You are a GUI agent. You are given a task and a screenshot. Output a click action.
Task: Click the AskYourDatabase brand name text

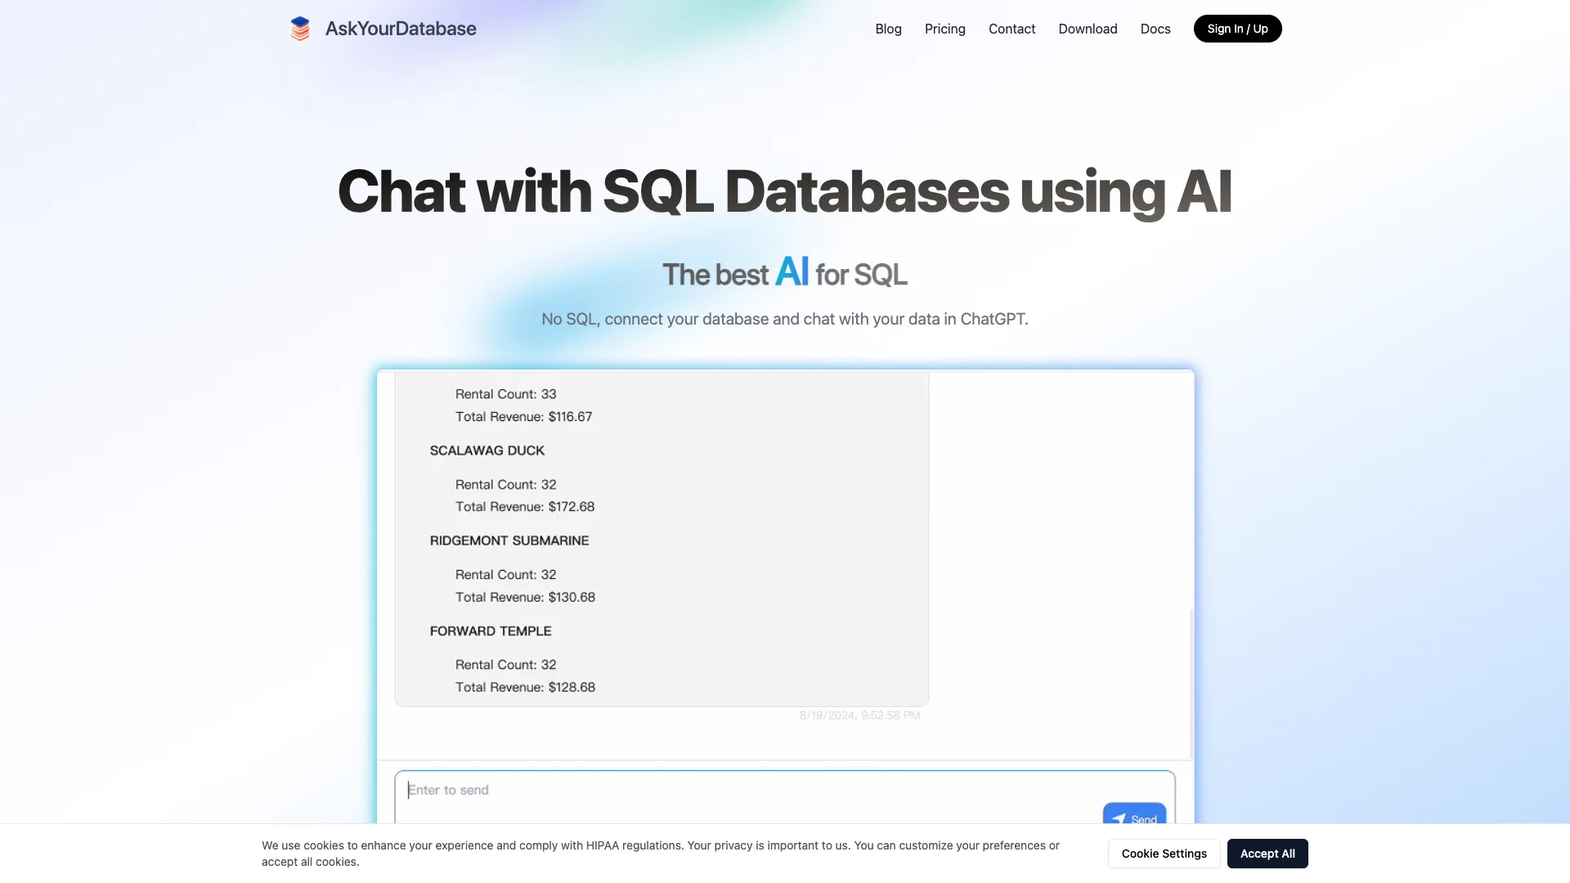pos(400,28)
